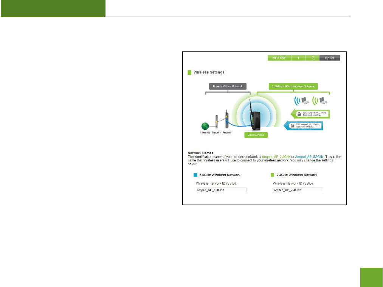This screenshot has height=287, width=383.
Task: Click the Network Names heading
Action: (x=200, y=153)
